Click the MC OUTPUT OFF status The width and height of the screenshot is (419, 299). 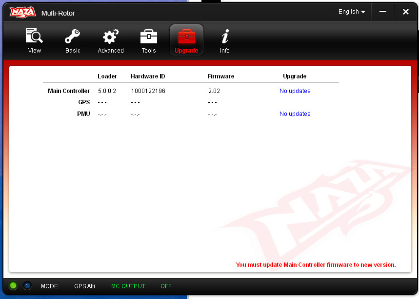166,286
